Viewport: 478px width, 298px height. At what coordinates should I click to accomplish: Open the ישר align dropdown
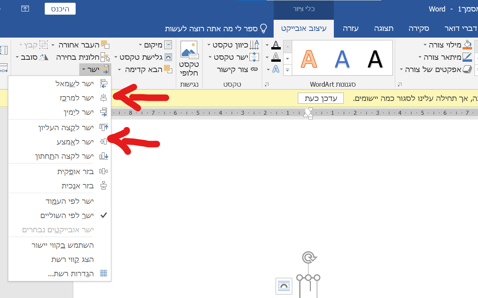click(x=95, y=70)
